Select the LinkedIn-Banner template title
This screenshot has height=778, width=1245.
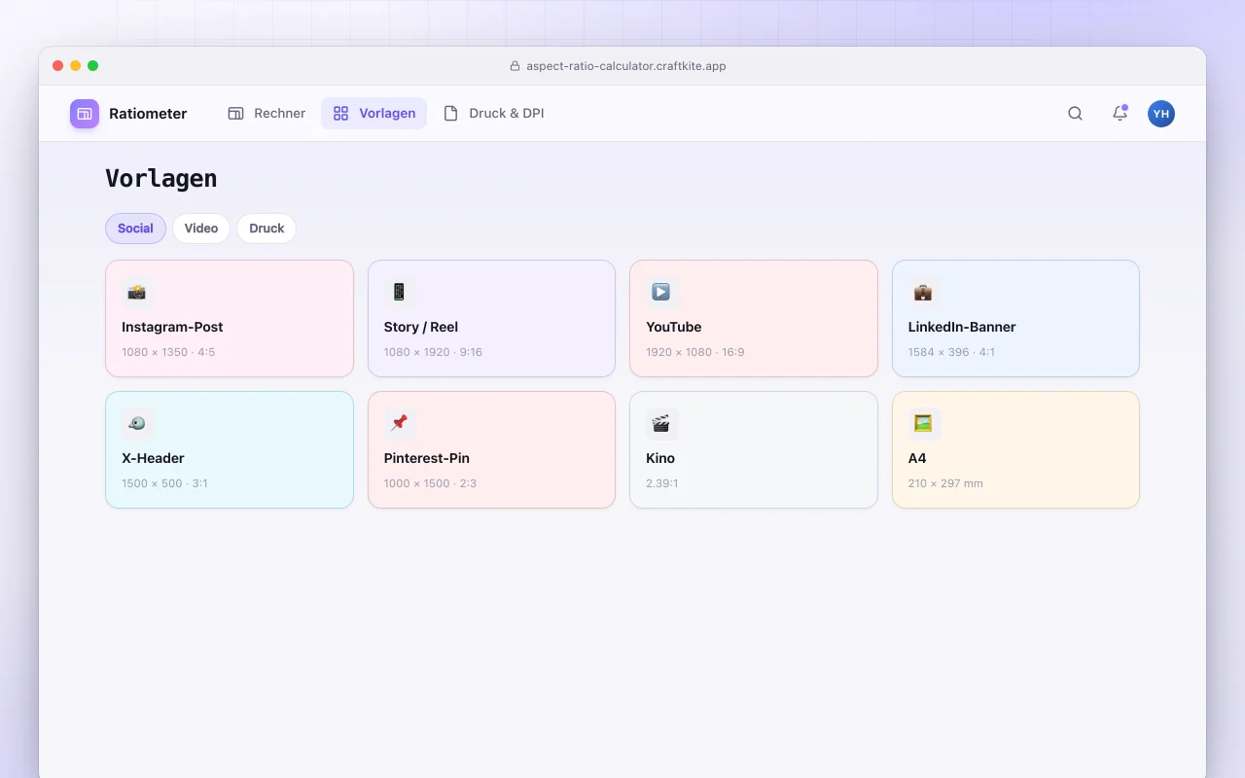[962, 327]
